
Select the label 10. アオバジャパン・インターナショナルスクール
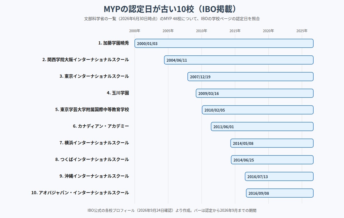point(80,193)
